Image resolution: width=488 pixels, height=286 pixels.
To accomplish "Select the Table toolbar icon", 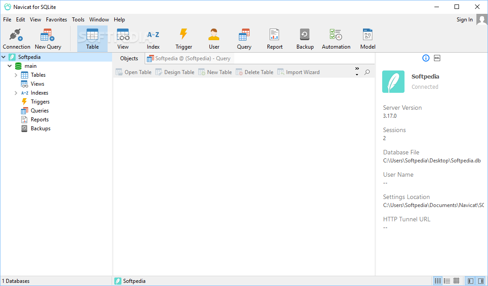I will [x=92, y=38].
